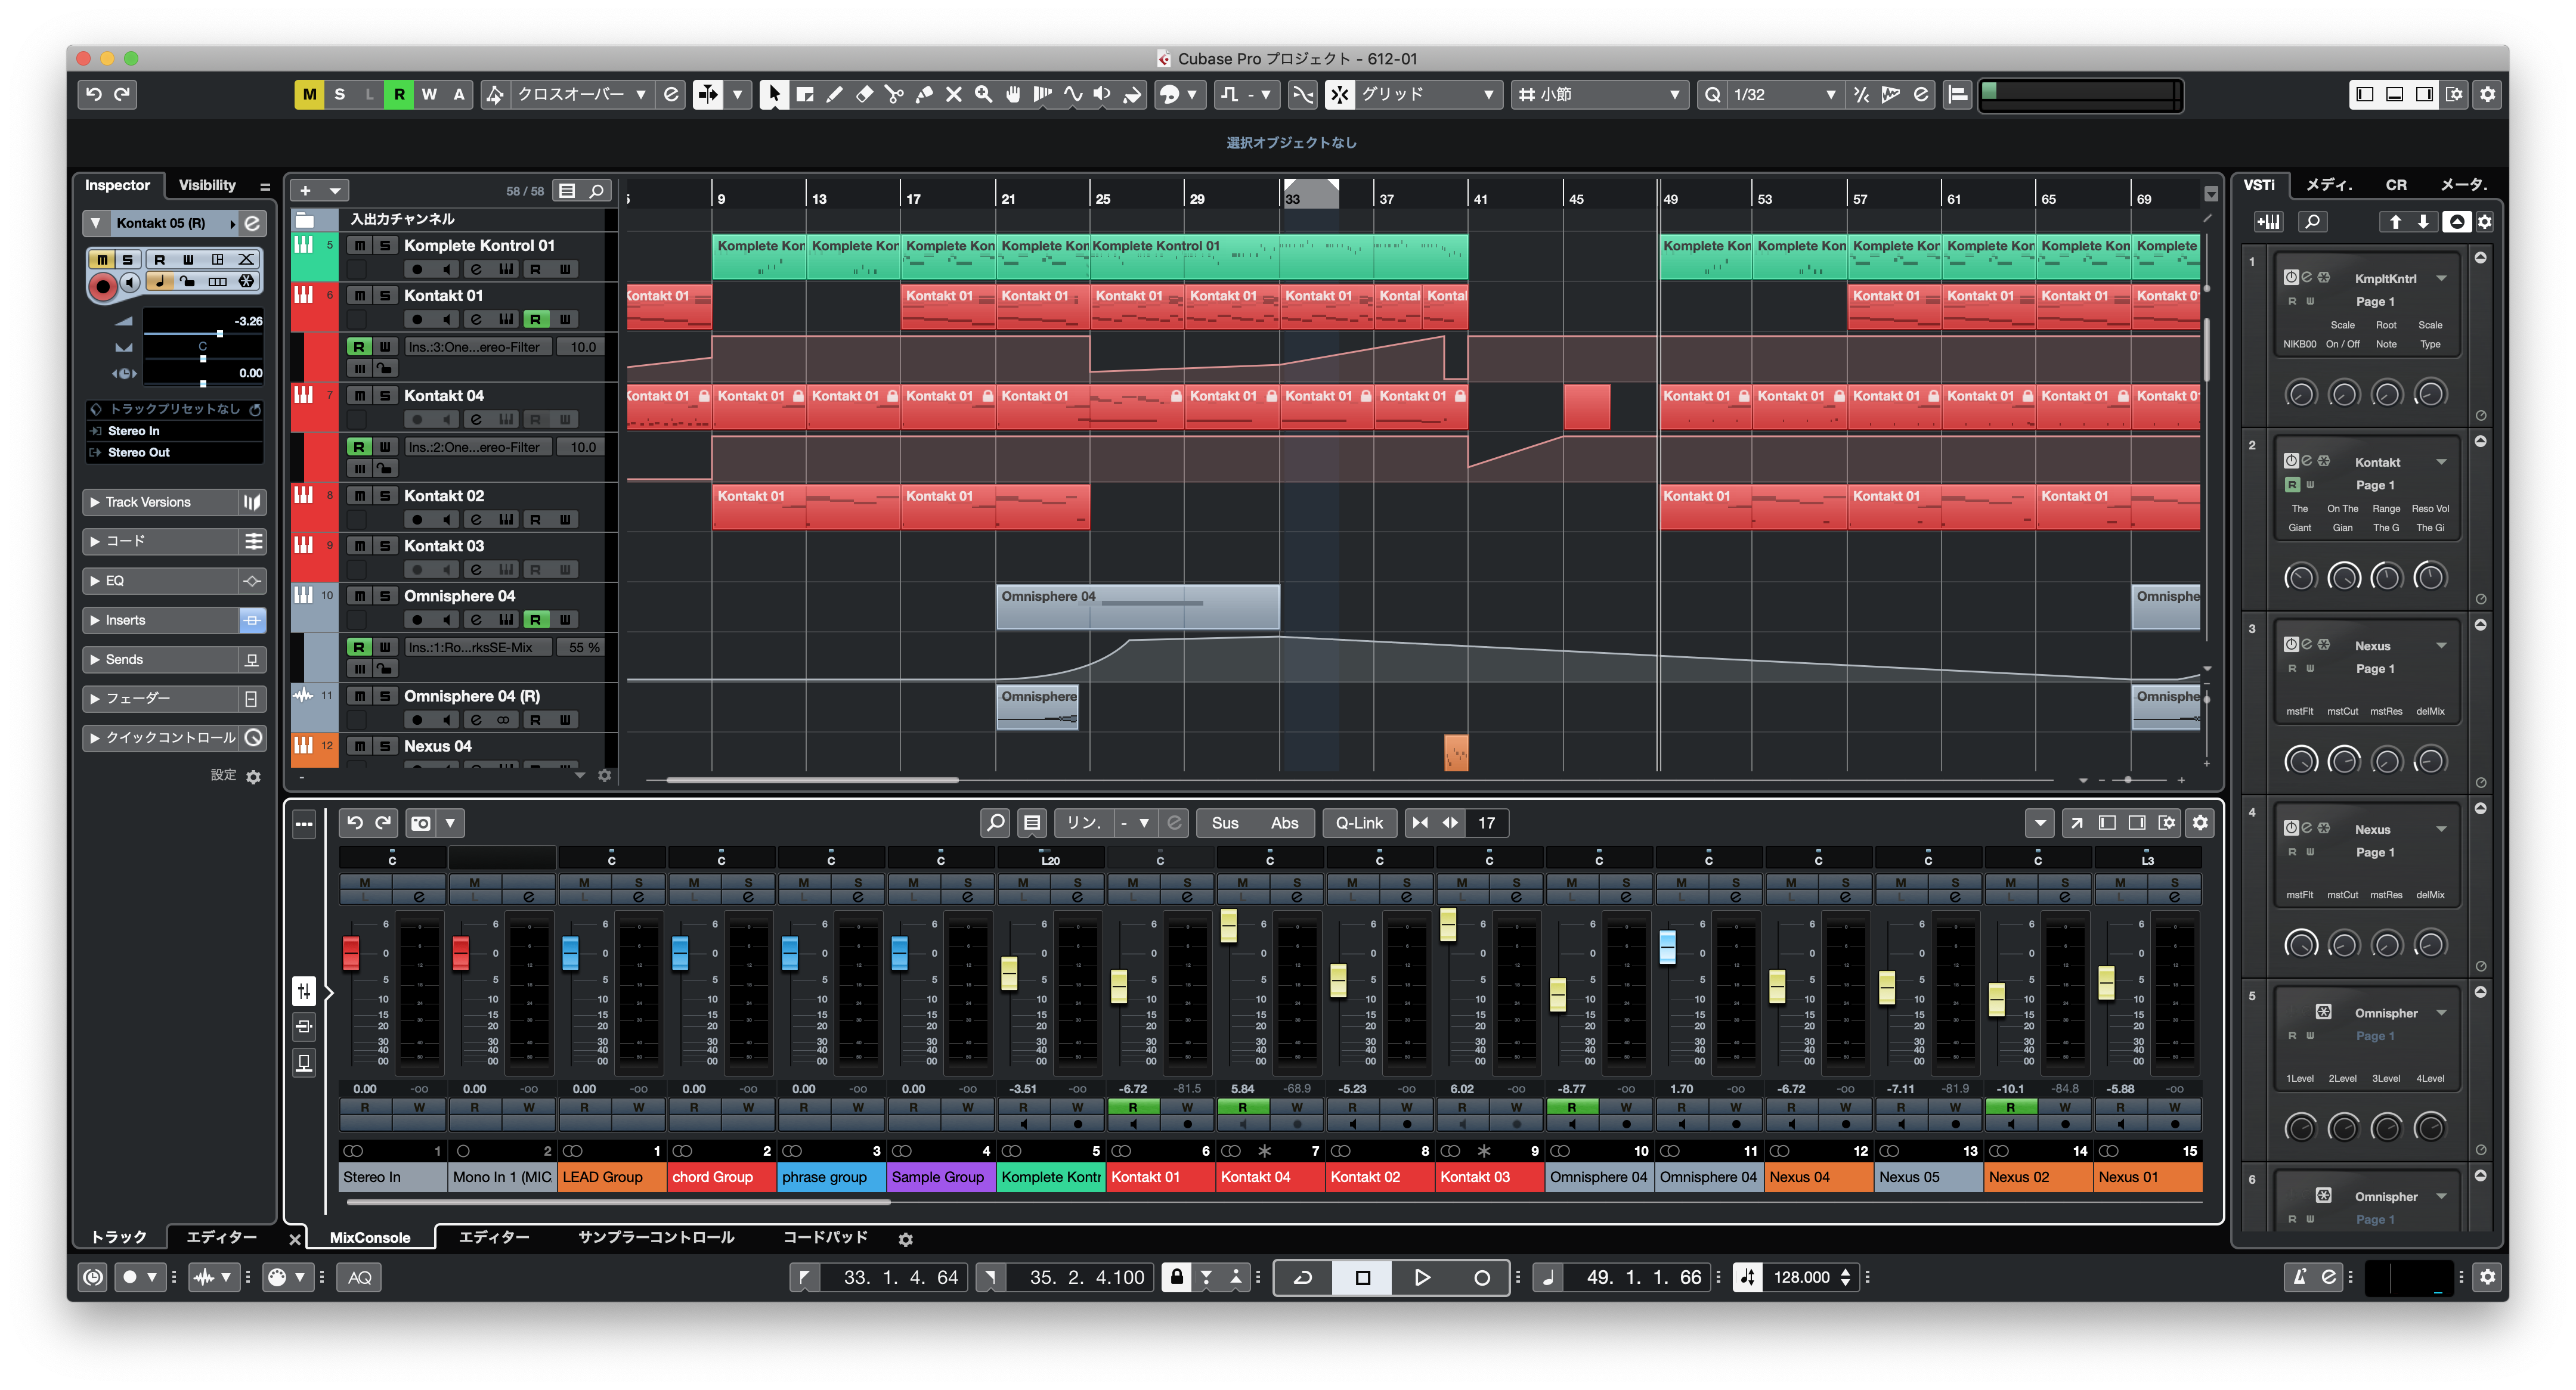Viewport: 2576px width, 1390px height.
Task: Click the left locator position field
Action: coord(893,1277)
